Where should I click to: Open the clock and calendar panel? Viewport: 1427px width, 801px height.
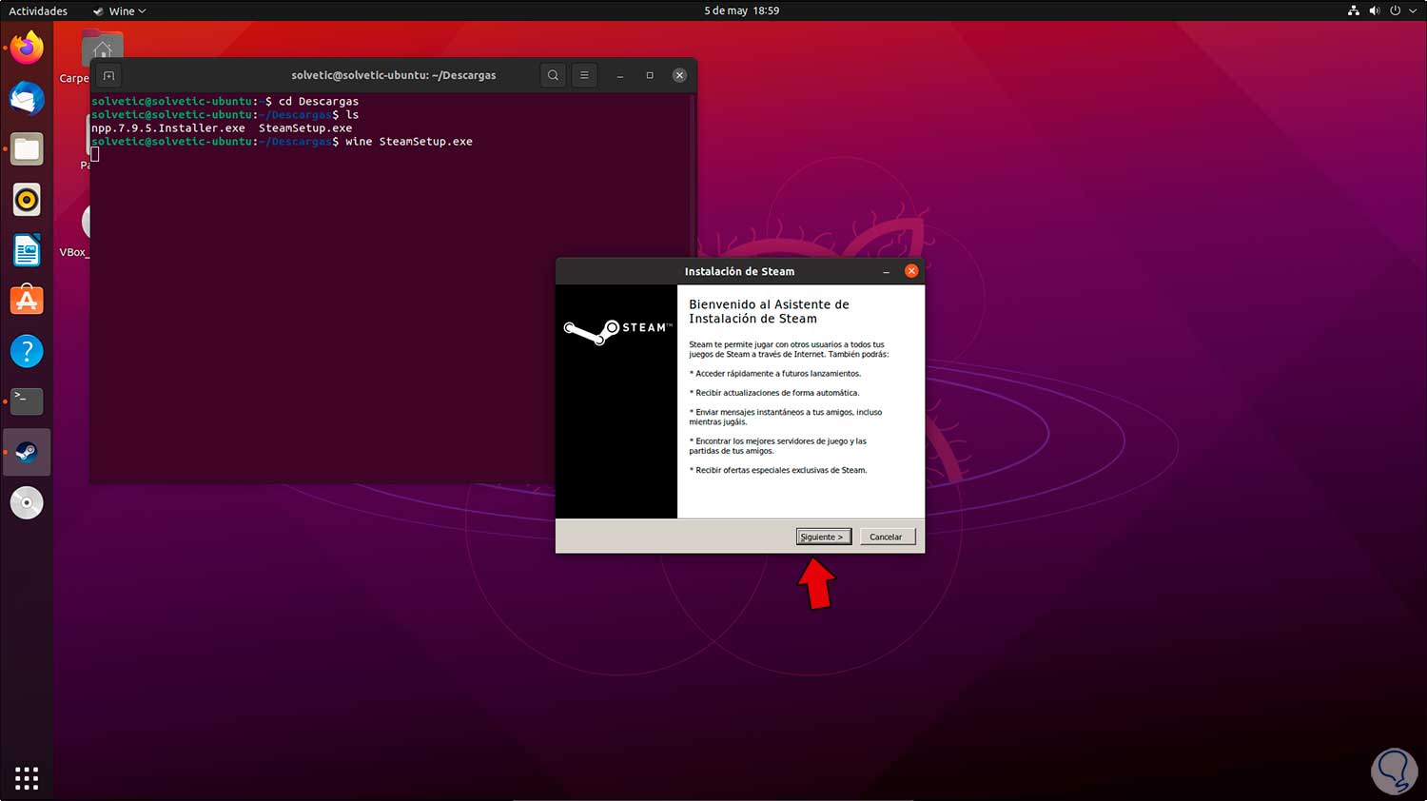click(x=741, y=10)
